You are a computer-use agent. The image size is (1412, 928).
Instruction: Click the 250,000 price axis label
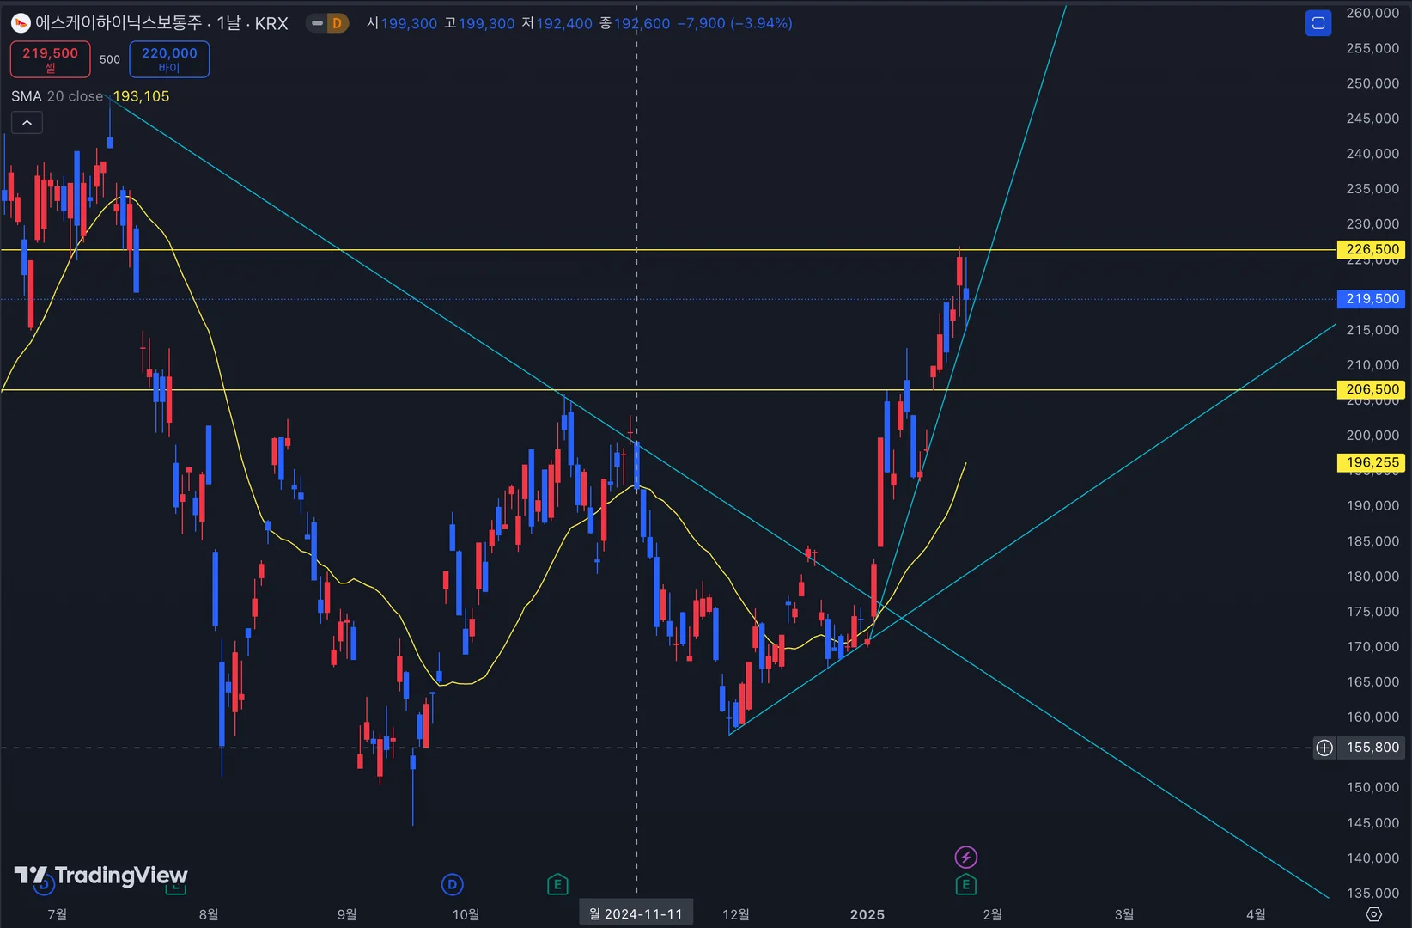(x=1372, y=83)
